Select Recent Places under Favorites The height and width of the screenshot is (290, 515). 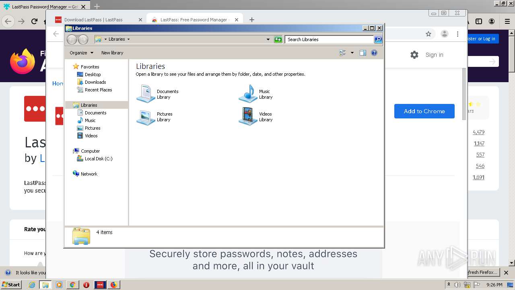[x=98, y=90]
